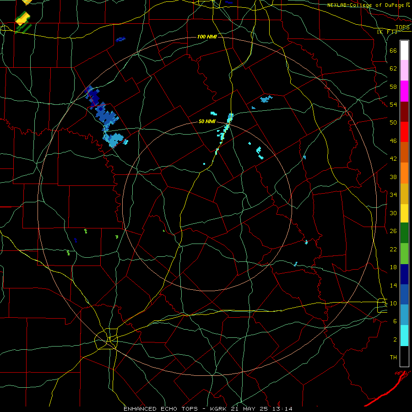Click the '13:14' time stamp in caption

(x=282, y=409)
